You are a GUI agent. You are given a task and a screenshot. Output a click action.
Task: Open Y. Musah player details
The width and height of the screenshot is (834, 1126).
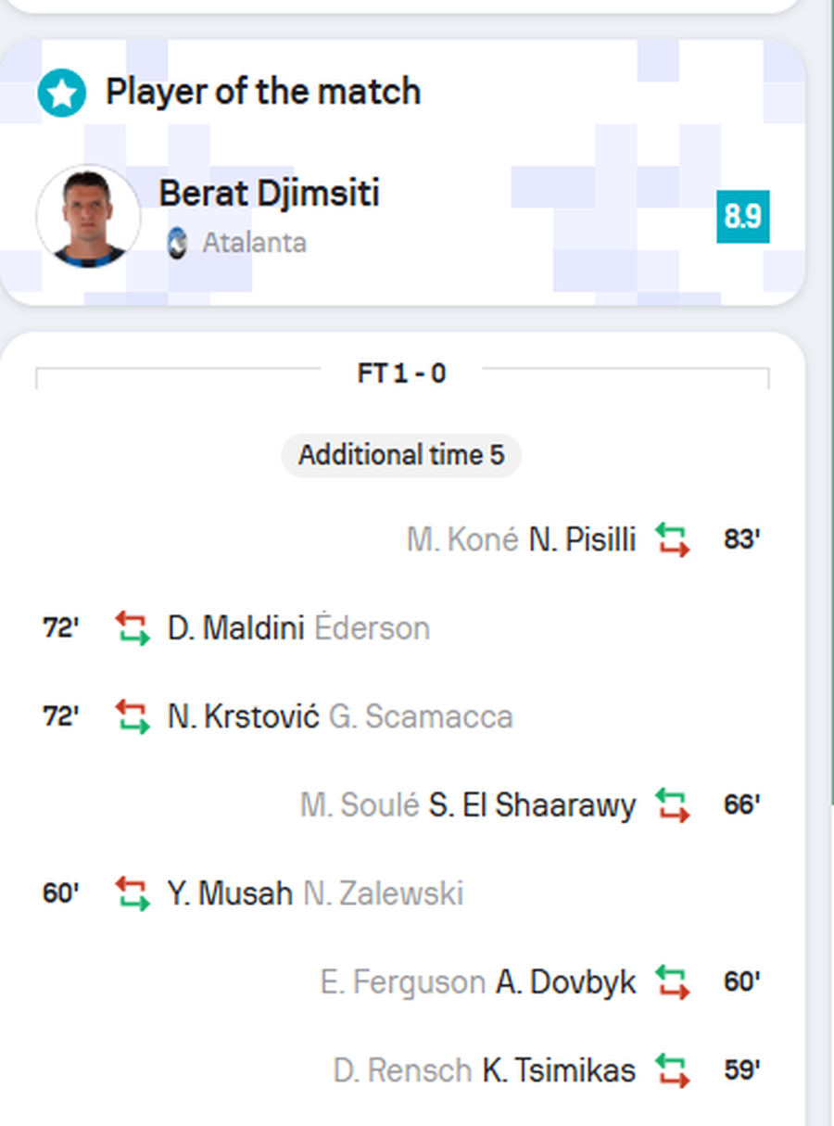pos(230,893)
